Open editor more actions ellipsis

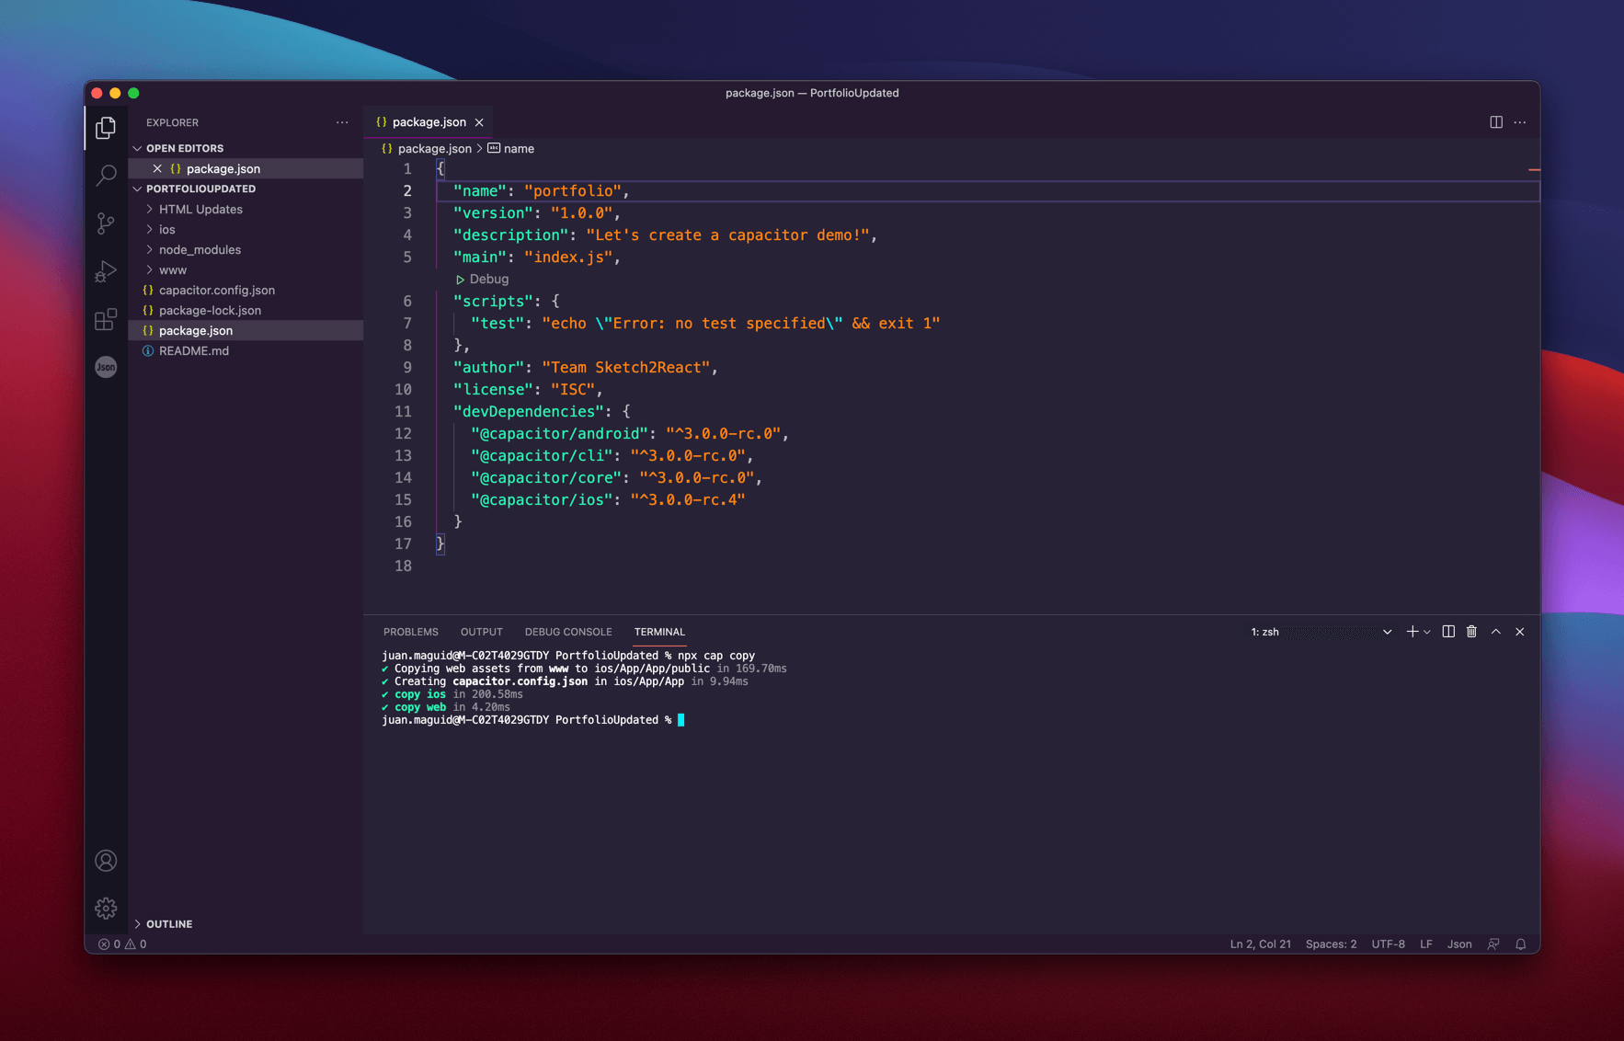click(x=1520, y=122)
